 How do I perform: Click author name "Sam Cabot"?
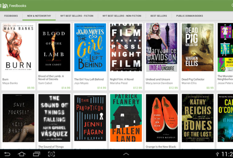(x=45, y=83)
